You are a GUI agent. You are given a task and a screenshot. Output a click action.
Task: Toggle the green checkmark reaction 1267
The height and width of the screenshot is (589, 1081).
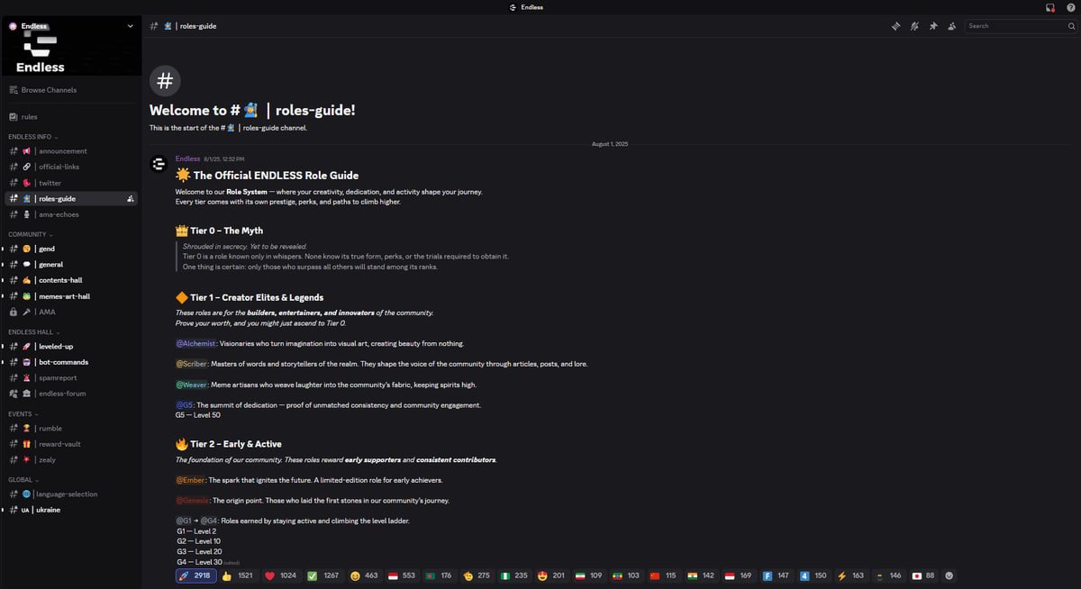(x=322, y=575)
